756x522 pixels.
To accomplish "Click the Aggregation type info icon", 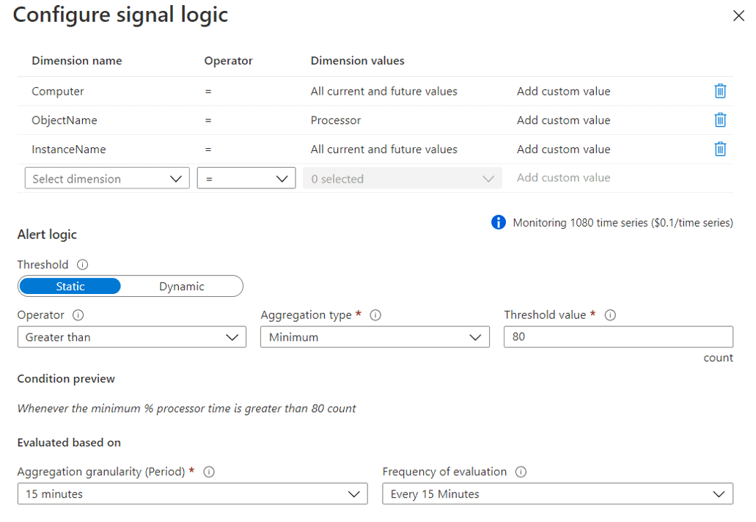I will [375, 315].
